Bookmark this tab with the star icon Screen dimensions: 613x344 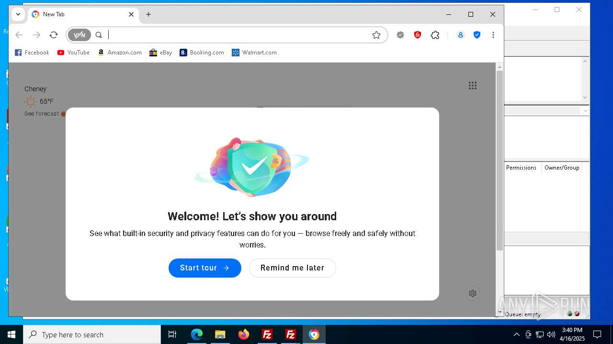coord(376,35)
